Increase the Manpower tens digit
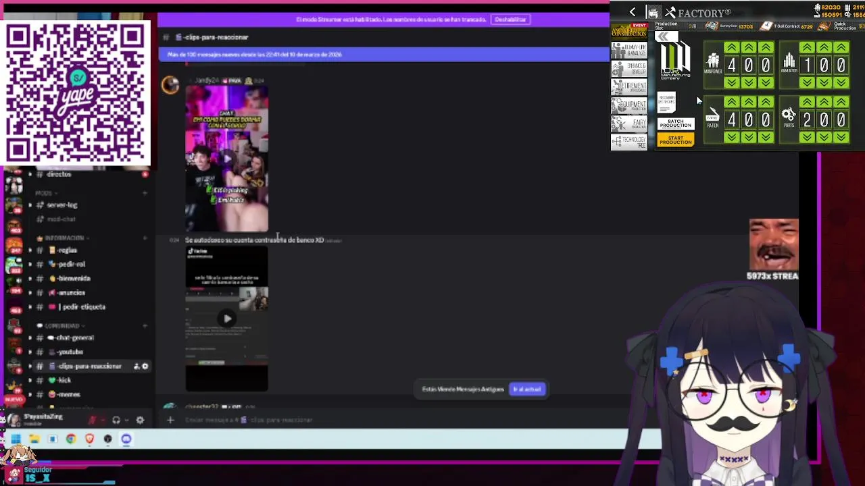The image size is (865, 486). tap(748, 47)
